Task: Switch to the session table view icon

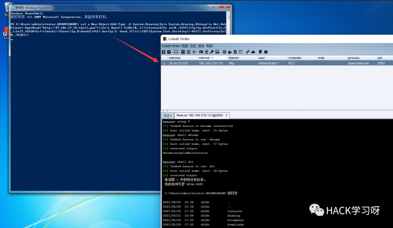Action: click(188, 52)
